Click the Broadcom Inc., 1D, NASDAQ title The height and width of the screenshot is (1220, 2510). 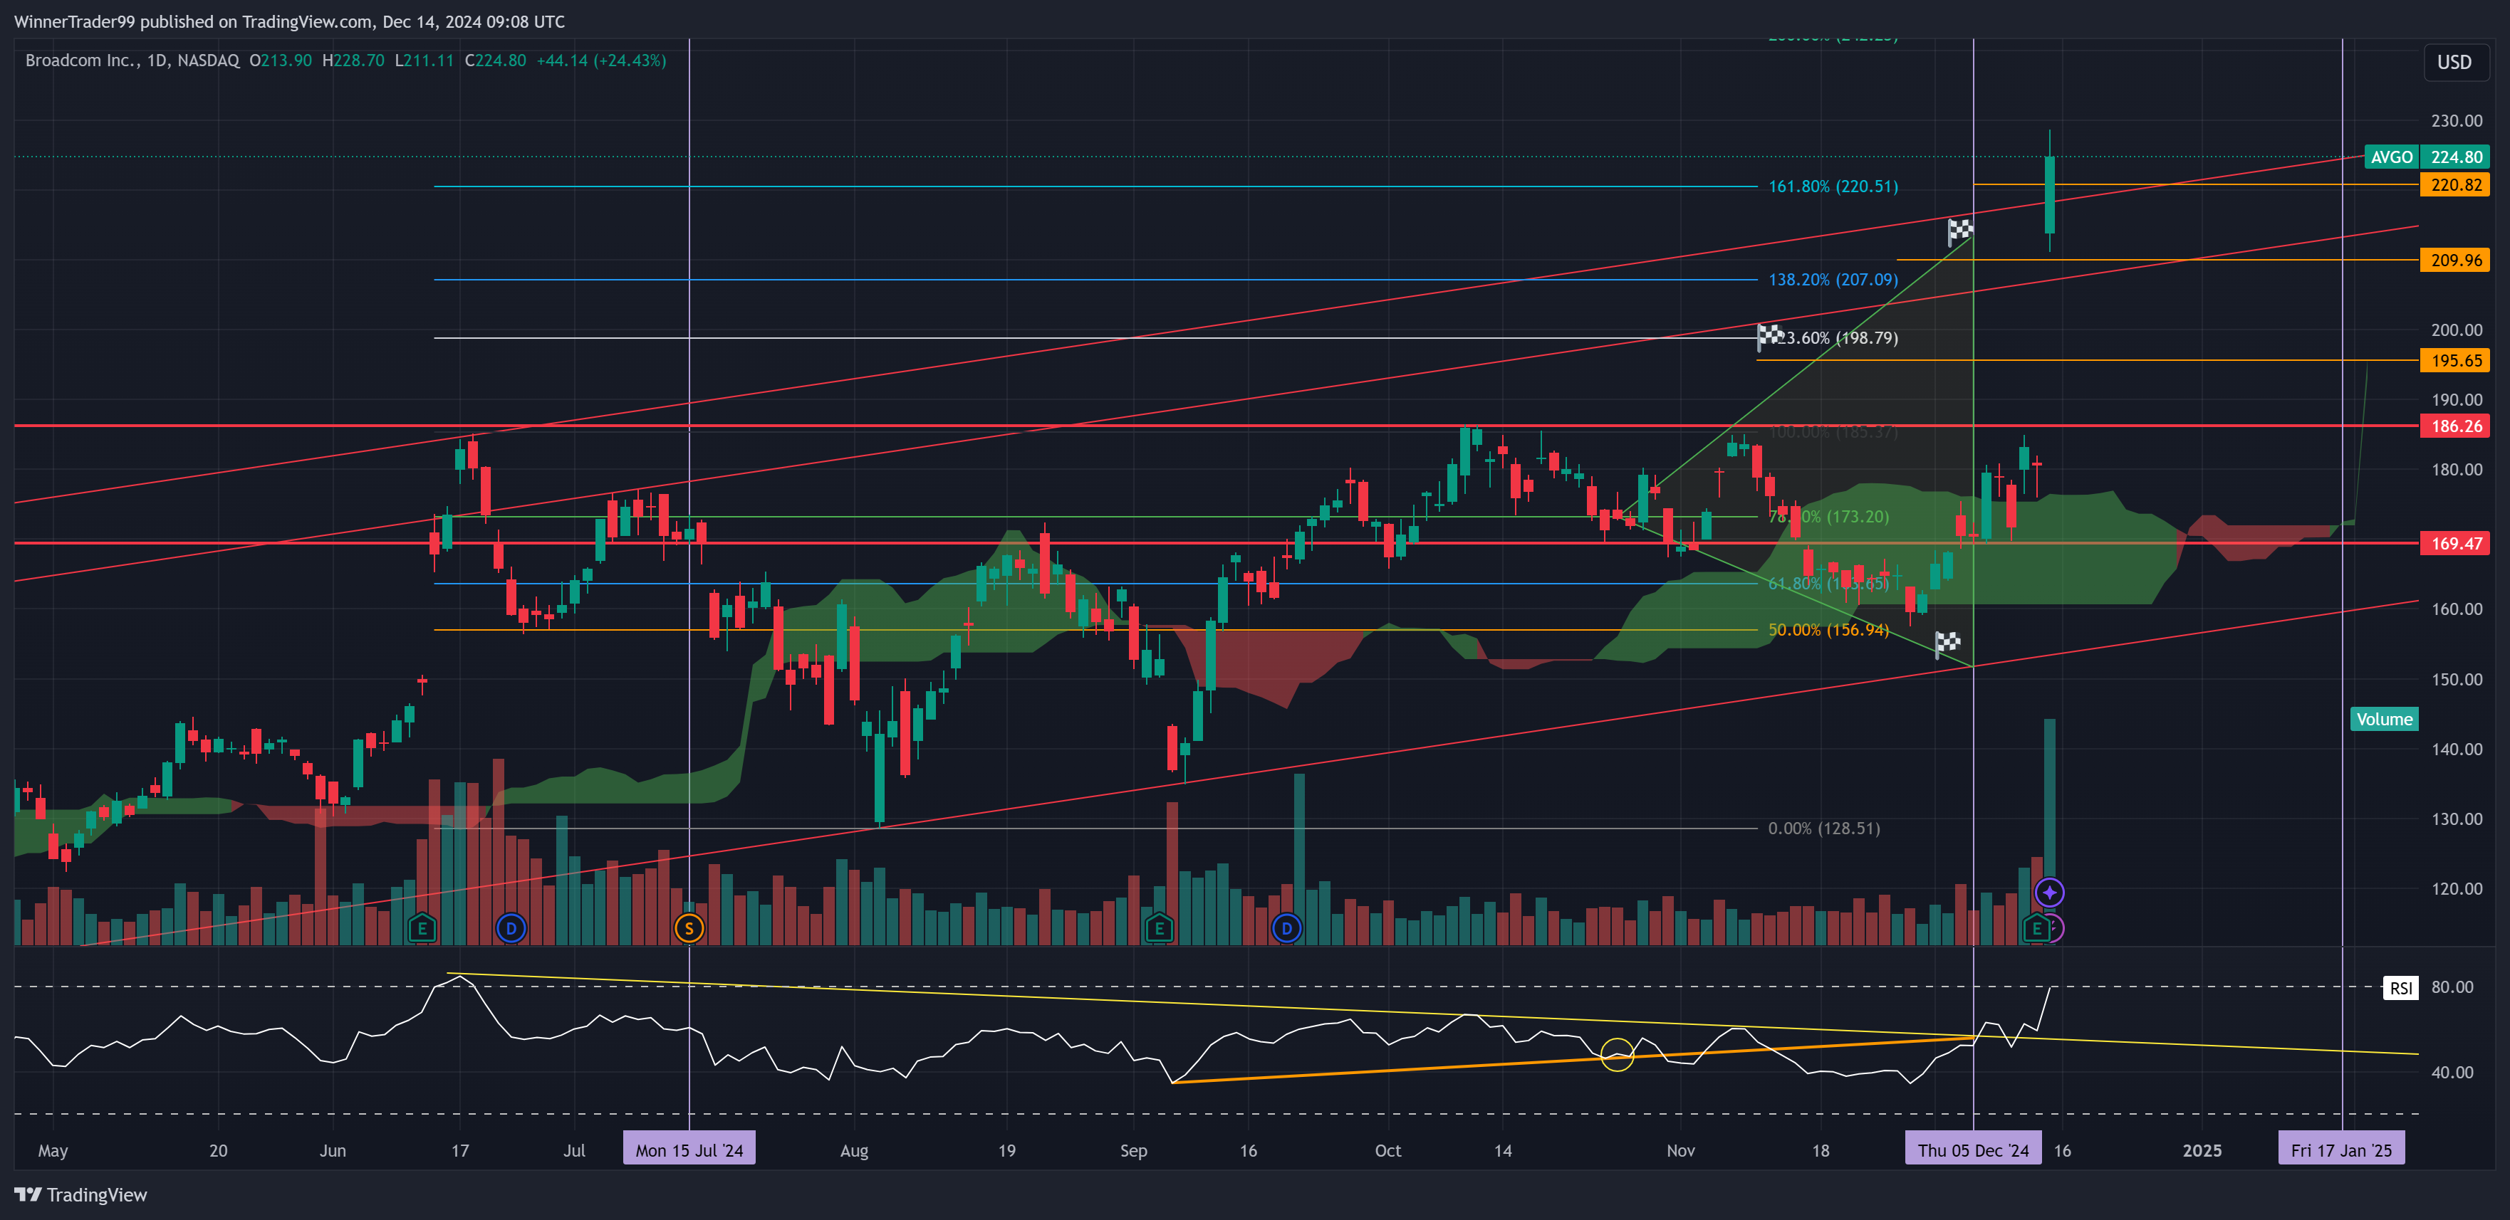[132, 61]
